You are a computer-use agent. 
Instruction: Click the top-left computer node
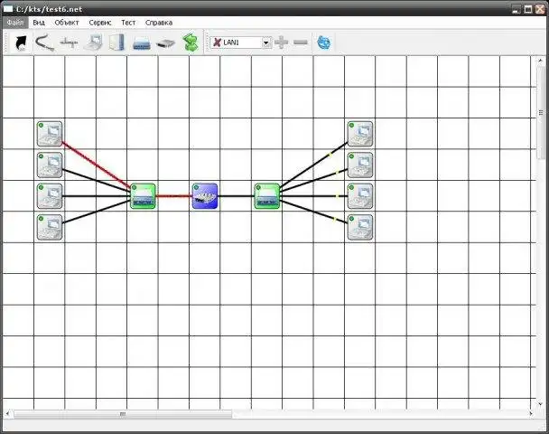pyautogui.click(x=50, y=134)
